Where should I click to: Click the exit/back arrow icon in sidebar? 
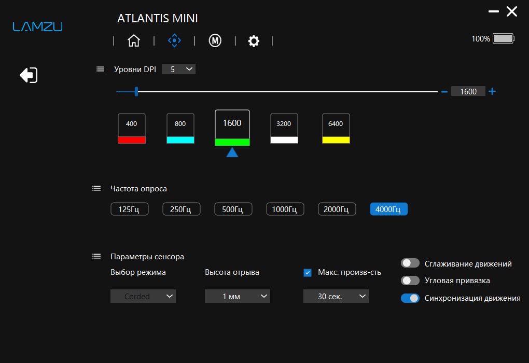coord(29,75)
